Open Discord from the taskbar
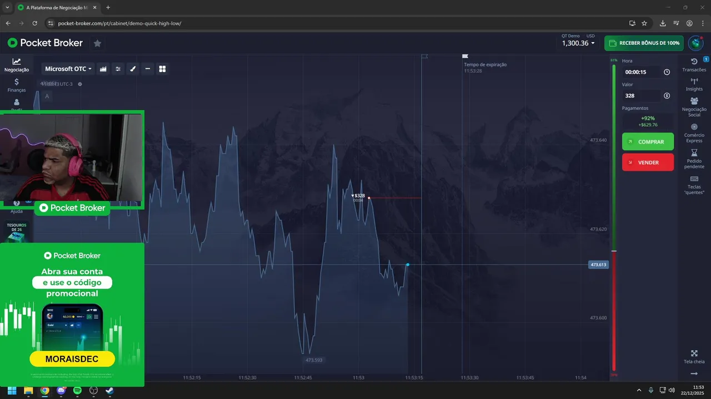 tap(61, 390)
